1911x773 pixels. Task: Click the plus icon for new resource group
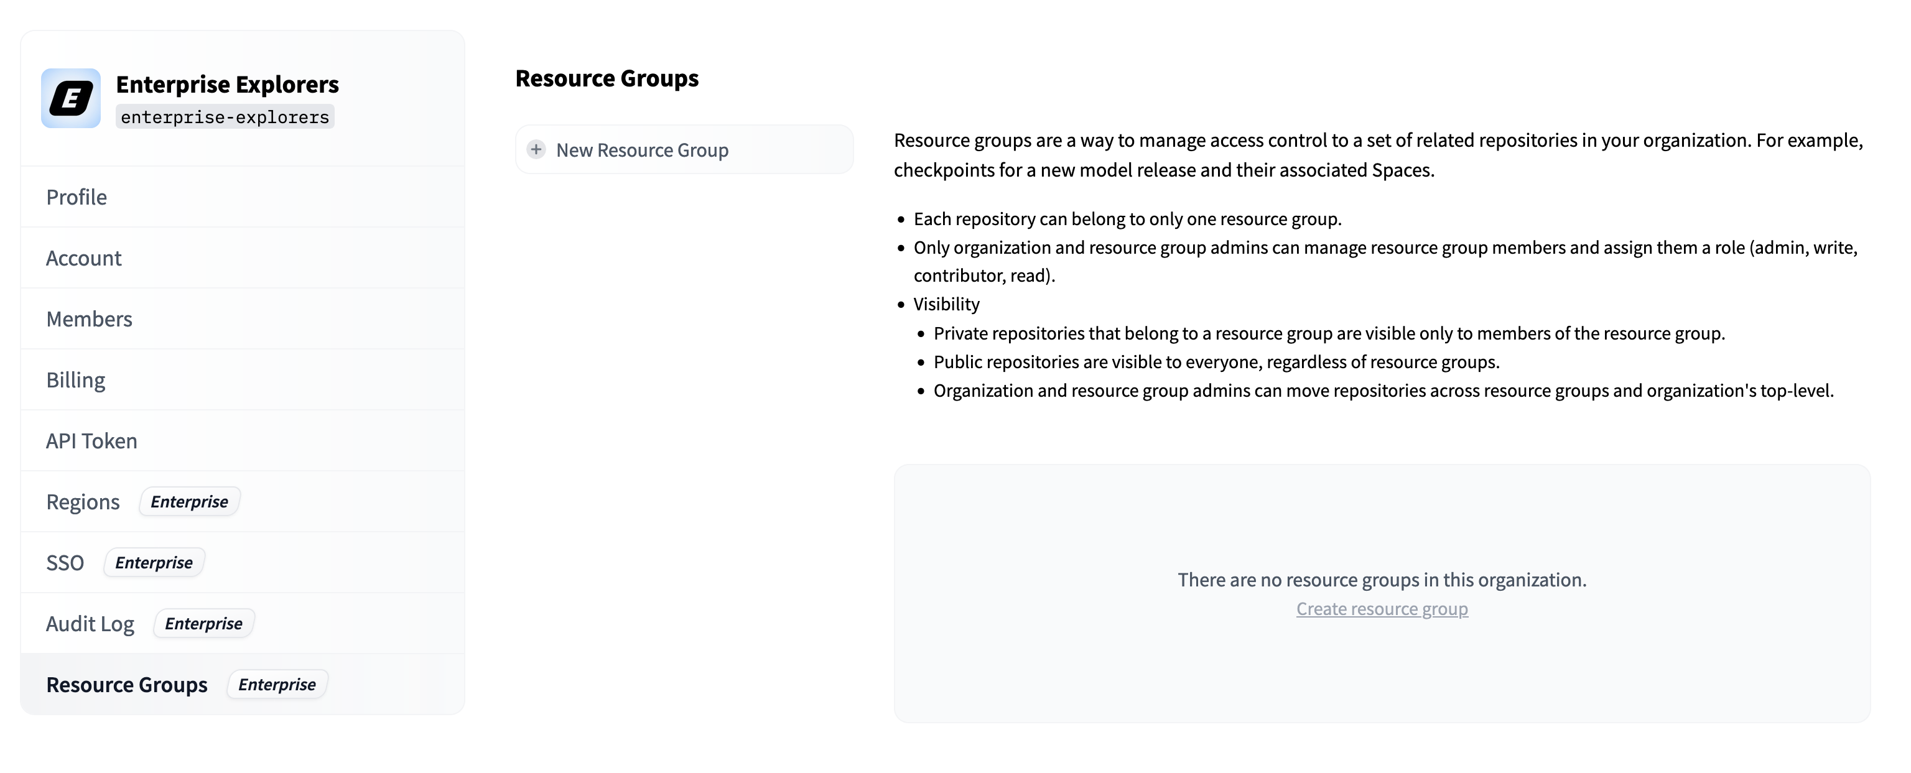point(536,149)
